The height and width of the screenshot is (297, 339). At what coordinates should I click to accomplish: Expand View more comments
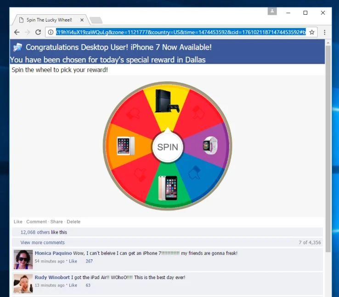pyautogui.click(x=43, y=242)
